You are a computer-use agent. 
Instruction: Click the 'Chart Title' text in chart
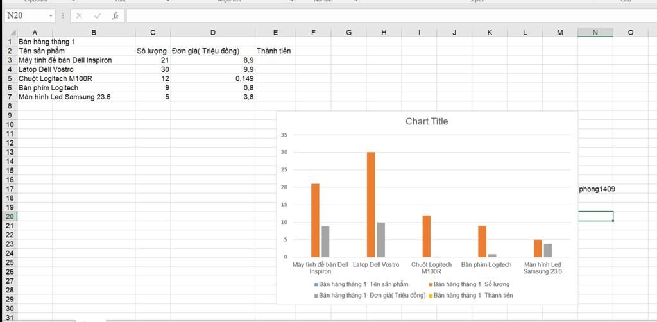pyautogui.click(x=427, y=121)
